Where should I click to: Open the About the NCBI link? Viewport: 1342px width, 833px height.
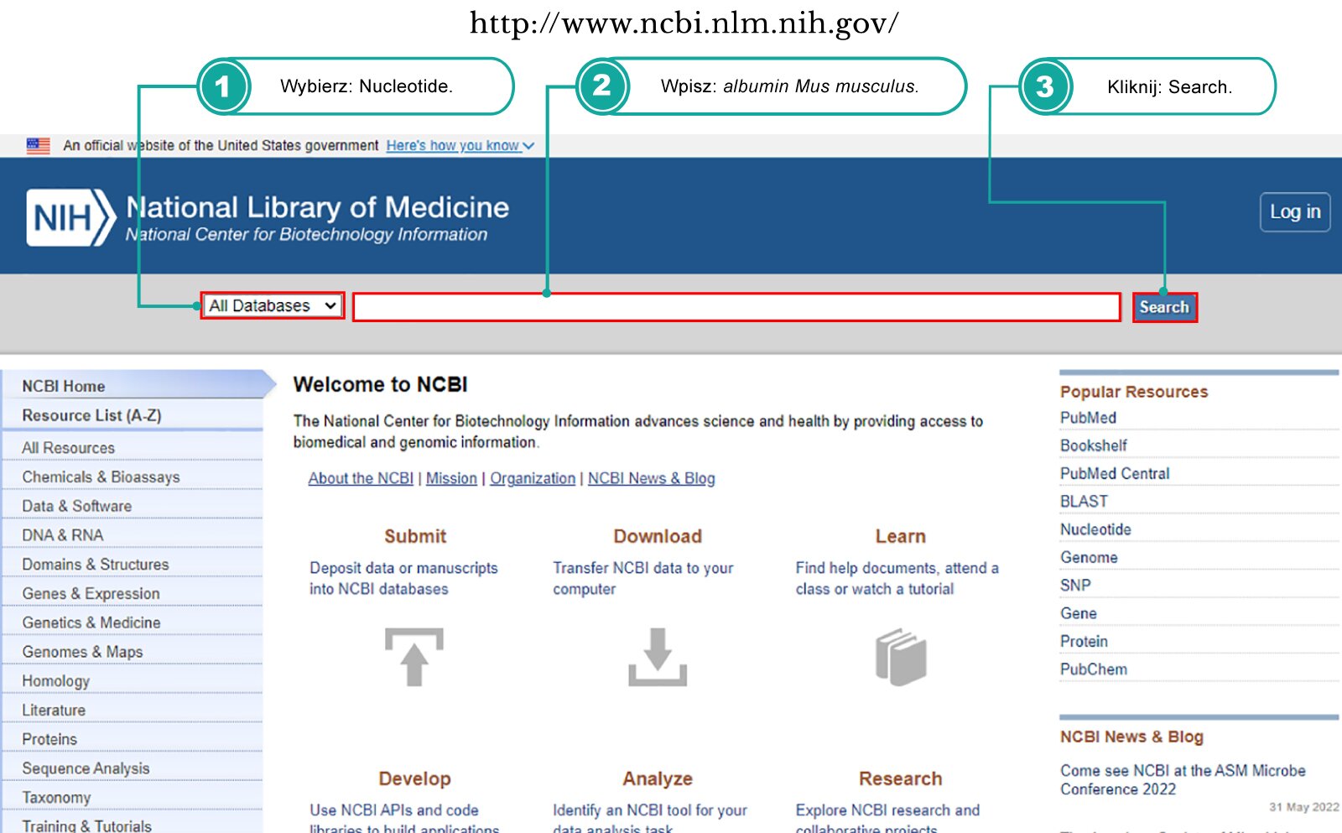tap(361, 478)
